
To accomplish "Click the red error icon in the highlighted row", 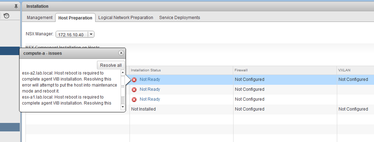I will (x=134, y=80).
